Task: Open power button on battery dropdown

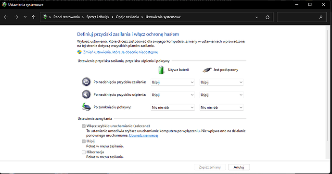Action: (x=173, y=82)
